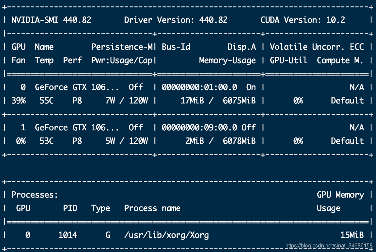
Task: Click the PID 1014 value
Action: [x=68, y=235]
